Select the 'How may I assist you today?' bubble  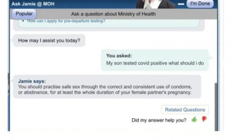(x=49, y=41)
